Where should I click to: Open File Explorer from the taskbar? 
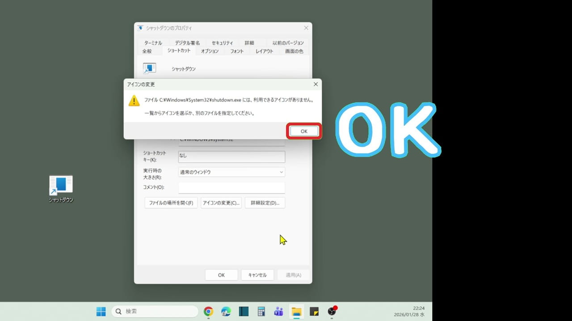pyautogui.click(x=296, y=311)
